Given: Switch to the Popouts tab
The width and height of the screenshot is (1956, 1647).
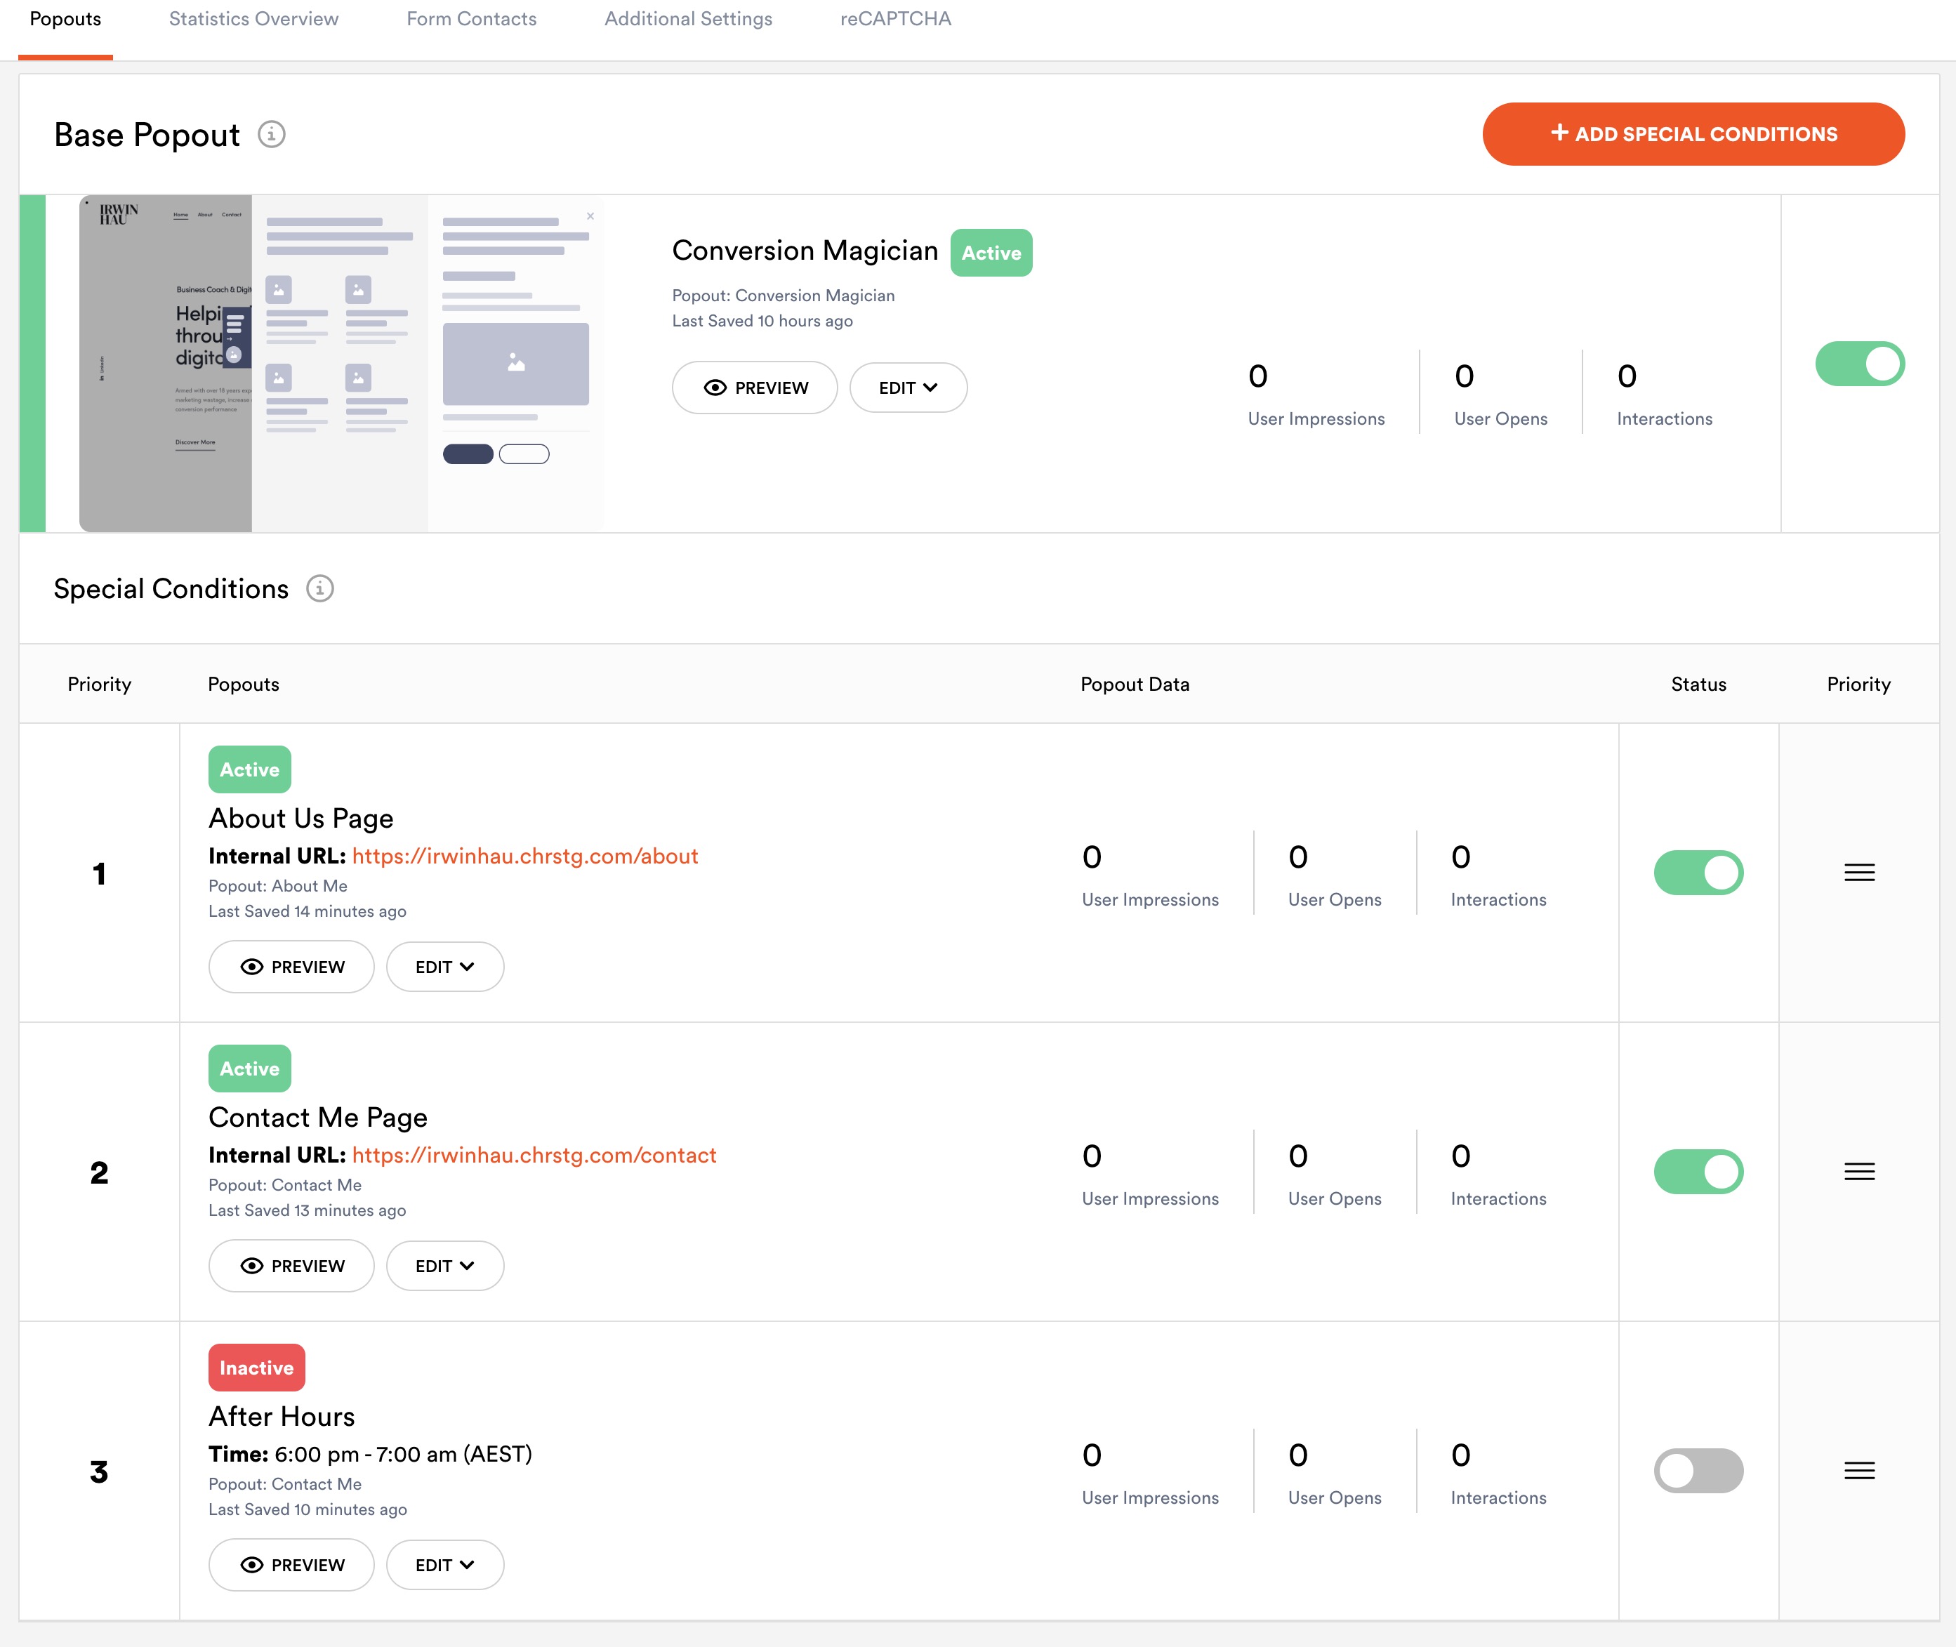Looking at the screenshot, I should pyautogui.click(x=65, y=20).
